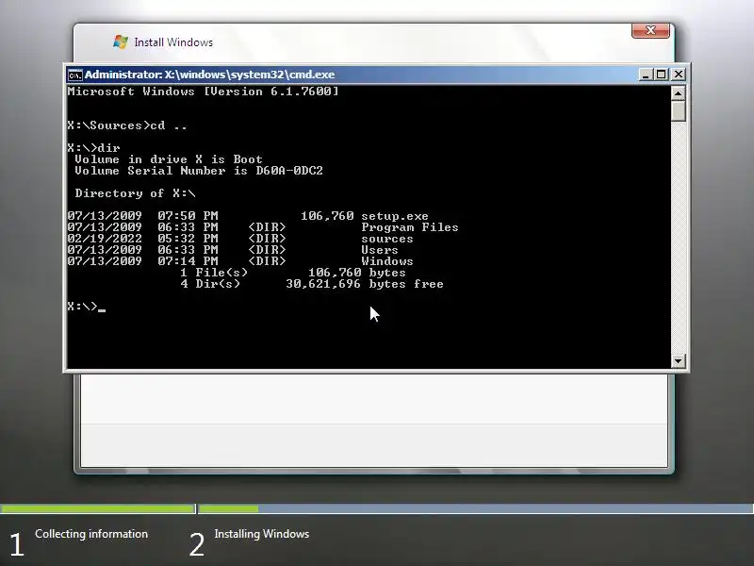The width and height of the screenshot is (754, 566).
Task: Click the cmd window vertical scrollbar thumb
Action: pyautogui.click(x=678, y=110)
